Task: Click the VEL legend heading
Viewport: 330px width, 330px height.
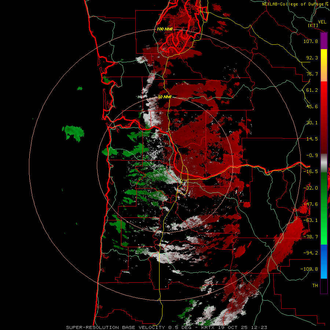Action: click(322, 22)
